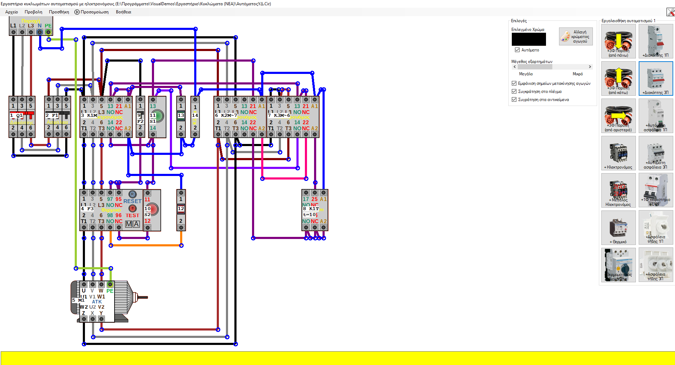Viewport: 675px width, 365px height.
Task: Select the Διακόπτης 3Π switch tool
Action: [x=656, y=78]
